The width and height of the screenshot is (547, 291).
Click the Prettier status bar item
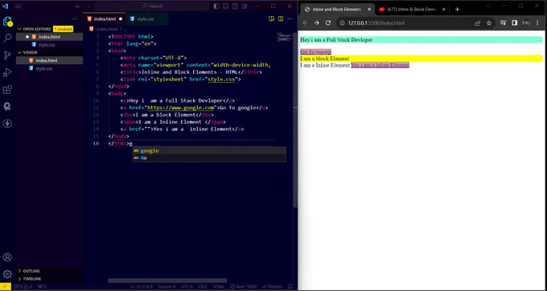tap(272, 286)
